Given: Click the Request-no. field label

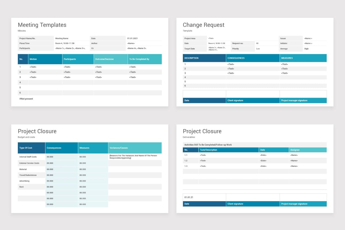Looking at the screenshot, I should 238,43.
